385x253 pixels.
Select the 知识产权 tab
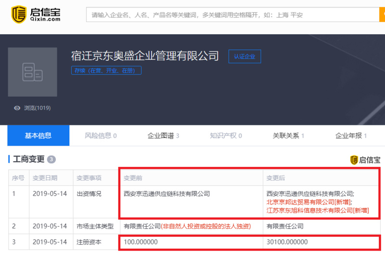click(x=226, y=136)
